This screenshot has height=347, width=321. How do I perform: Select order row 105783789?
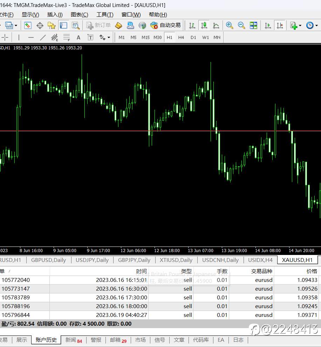[x=159, y=297]
